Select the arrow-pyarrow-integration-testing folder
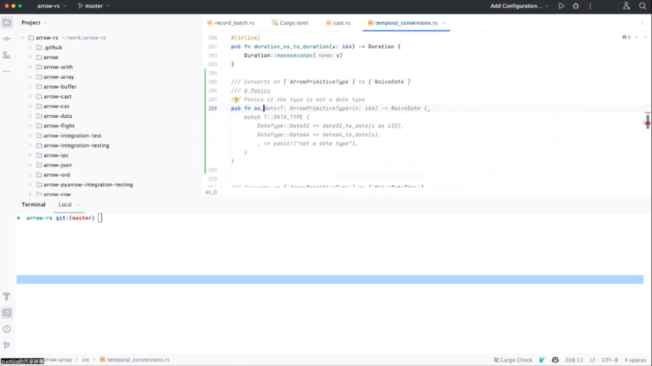 [x=88, y=185]
